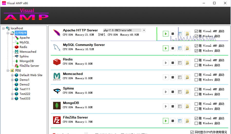This screenshot has height=134, width=231.
Task: Open the Apache HTTP Server window icon
Action: tap(180, 34)
